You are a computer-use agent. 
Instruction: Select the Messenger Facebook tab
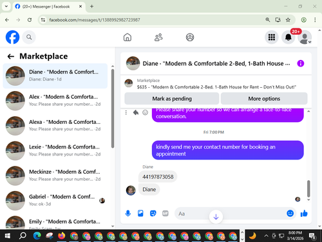(49, 6)
